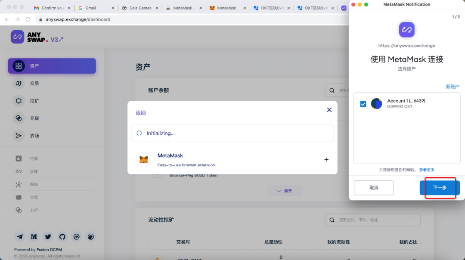Click the Anyswap icon in MetaMask notification
465x260 pixels.
pyautogui.click(x=406, y=30)
